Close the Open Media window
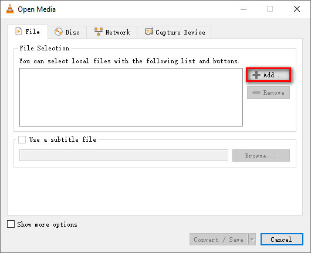 297,9
